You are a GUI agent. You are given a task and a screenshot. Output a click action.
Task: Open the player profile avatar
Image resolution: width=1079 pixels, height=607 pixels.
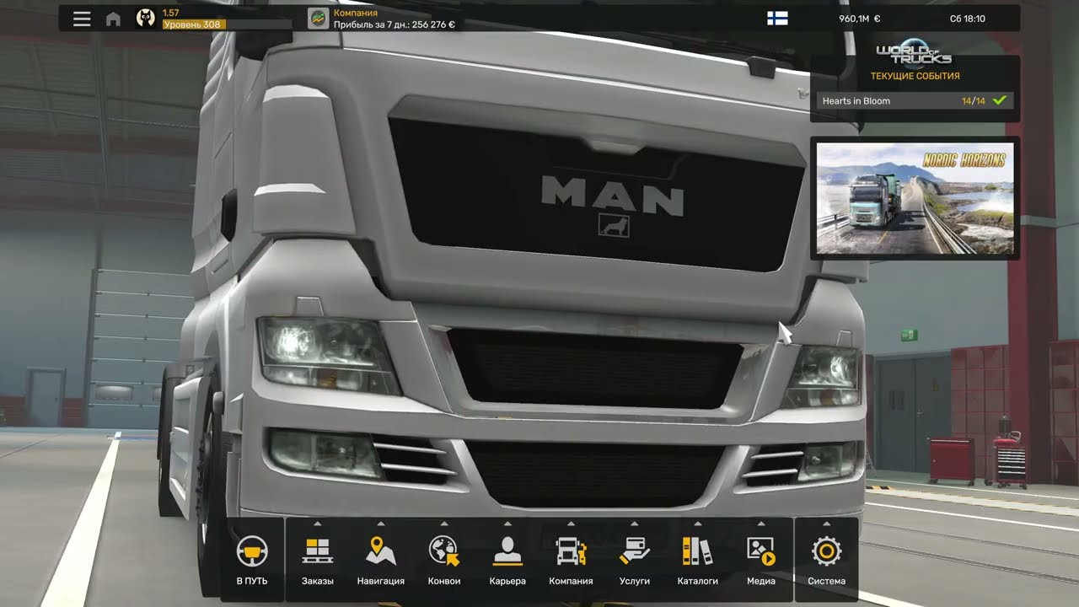pyautogui.click(x=146, y=19)
